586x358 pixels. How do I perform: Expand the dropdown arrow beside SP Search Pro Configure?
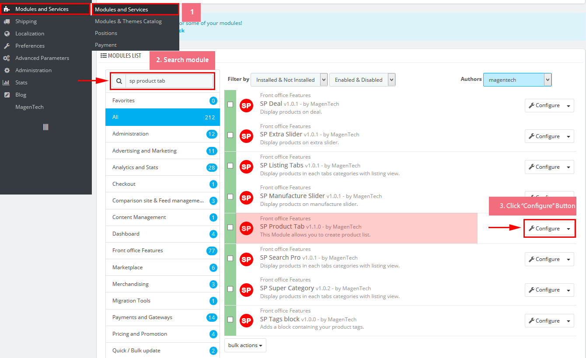(569, 259)
